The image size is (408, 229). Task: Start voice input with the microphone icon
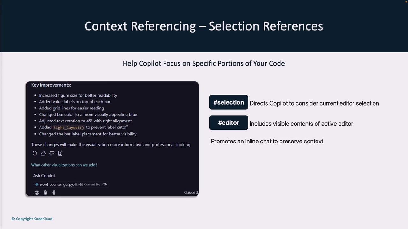[x=54, y=192]
